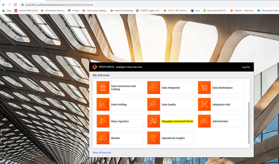
Task: Open Informatica Catalog bookmark
Action: point(95,10)
